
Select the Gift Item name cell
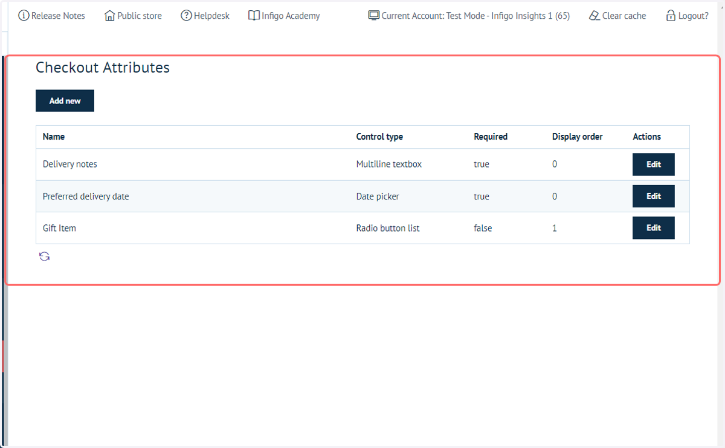(x=59, y=228)
